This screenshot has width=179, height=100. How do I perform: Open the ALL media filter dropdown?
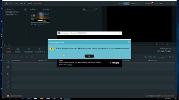(89, 9)
